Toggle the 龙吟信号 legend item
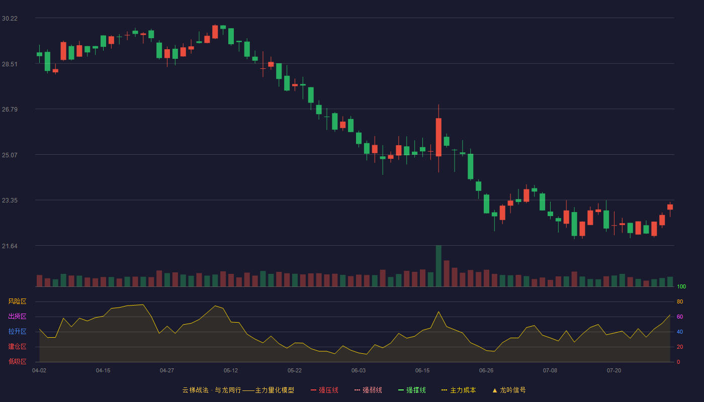The image size is (704, 402). pyautogui.click(x=509, y=390)
